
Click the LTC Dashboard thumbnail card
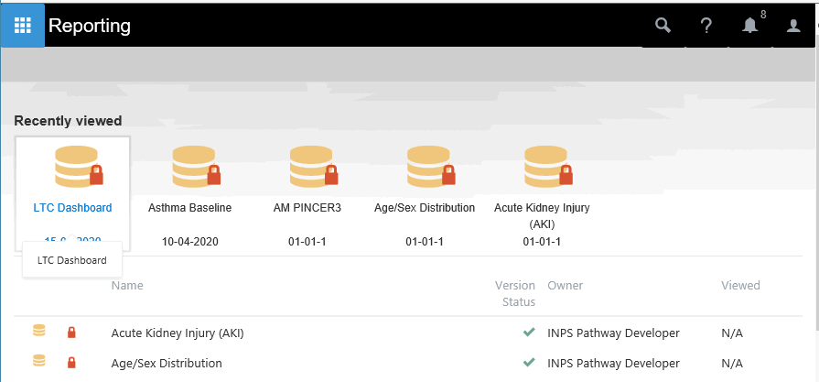73,167
